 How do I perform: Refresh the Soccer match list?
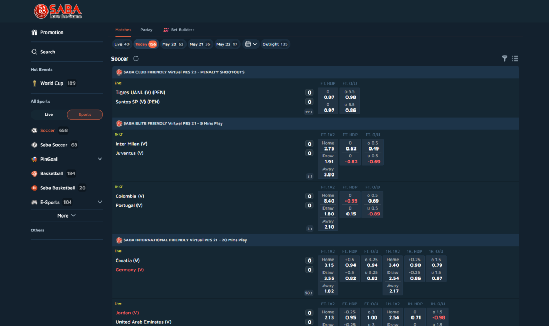tap(136, 58)
